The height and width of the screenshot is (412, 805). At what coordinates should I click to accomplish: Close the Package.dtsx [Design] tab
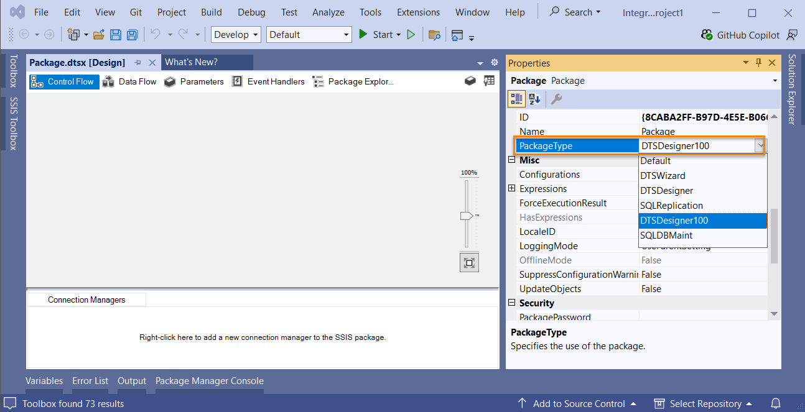152,63
